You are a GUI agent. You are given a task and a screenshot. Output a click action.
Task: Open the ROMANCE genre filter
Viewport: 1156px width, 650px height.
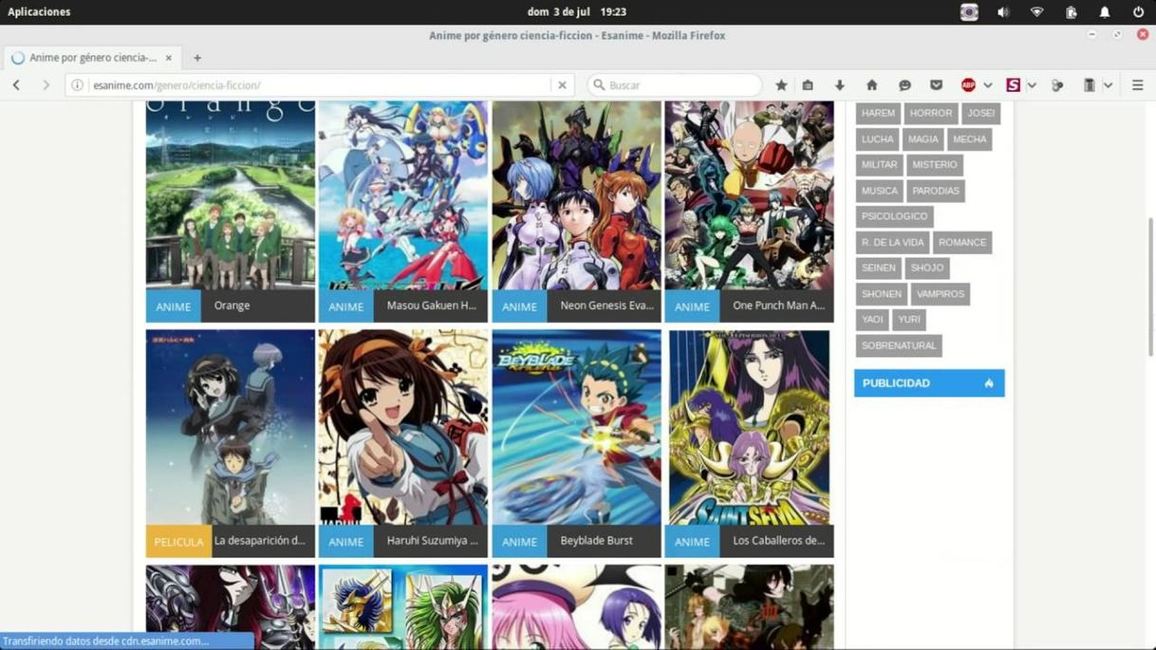coord(962,242)
